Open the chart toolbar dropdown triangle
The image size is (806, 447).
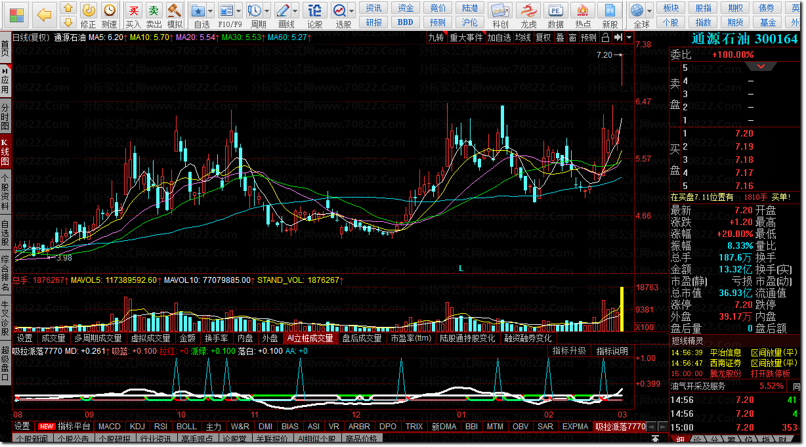click(629, 37)
